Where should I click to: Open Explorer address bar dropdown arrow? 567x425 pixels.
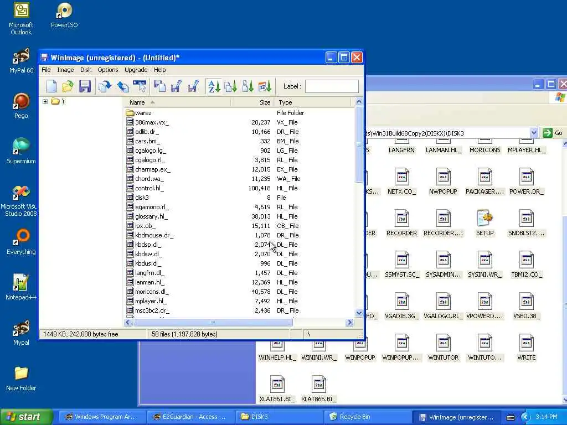[534, 133]
